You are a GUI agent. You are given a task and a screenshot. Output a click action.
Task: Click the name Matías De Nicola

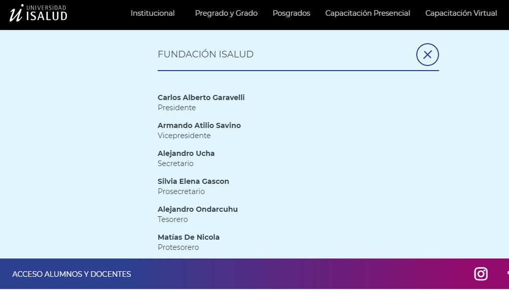point(189,237)
